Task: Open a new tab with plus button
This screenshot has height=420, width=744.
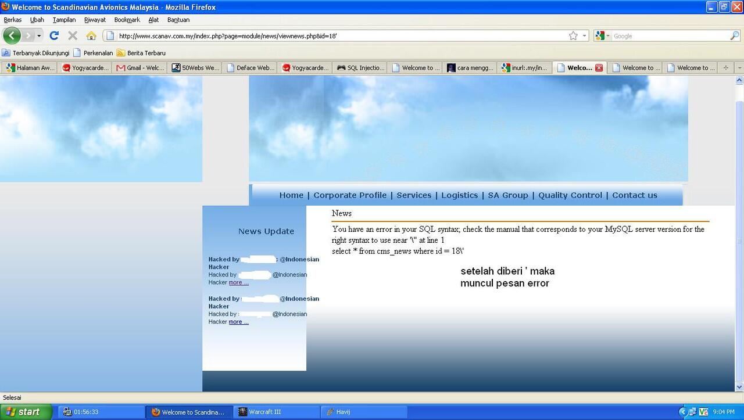Action: 725,68
